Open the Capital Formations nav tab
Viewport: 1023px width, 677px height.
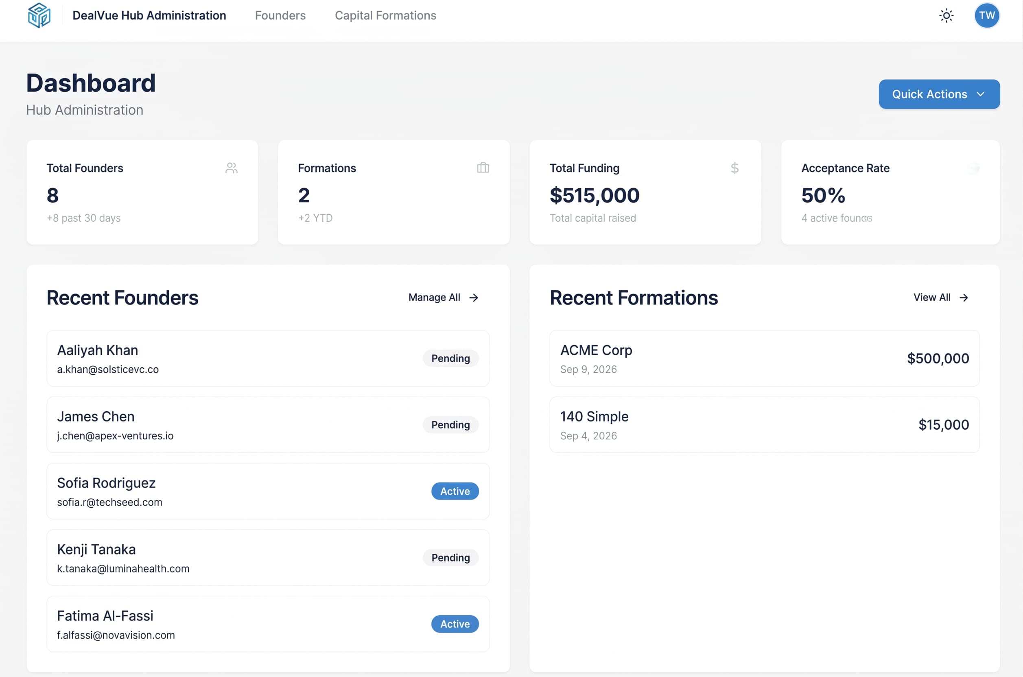pyautogui.click(x=386, y=15)
